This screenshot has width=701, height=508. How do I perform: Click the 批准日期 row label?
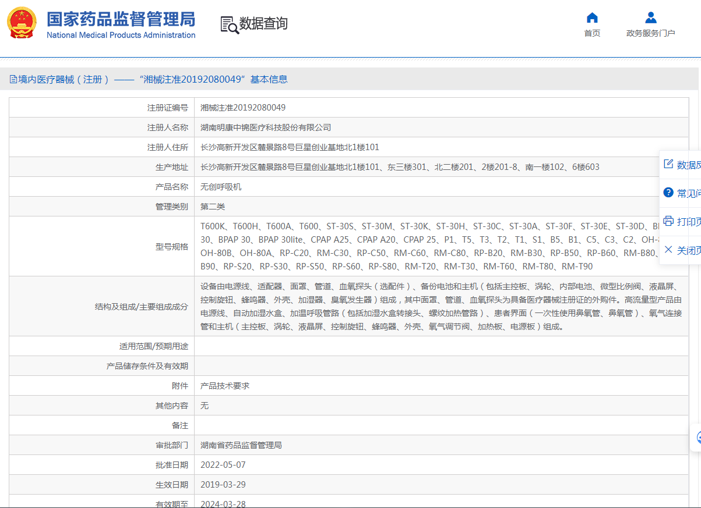[x=172, y=465]
